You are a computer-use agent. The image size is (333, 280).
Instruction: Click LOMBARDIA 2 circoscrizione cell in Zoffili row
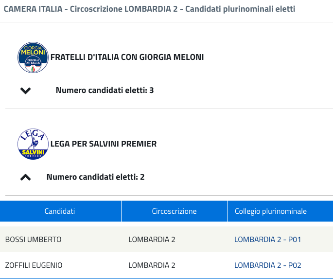(x=152, y=265)
